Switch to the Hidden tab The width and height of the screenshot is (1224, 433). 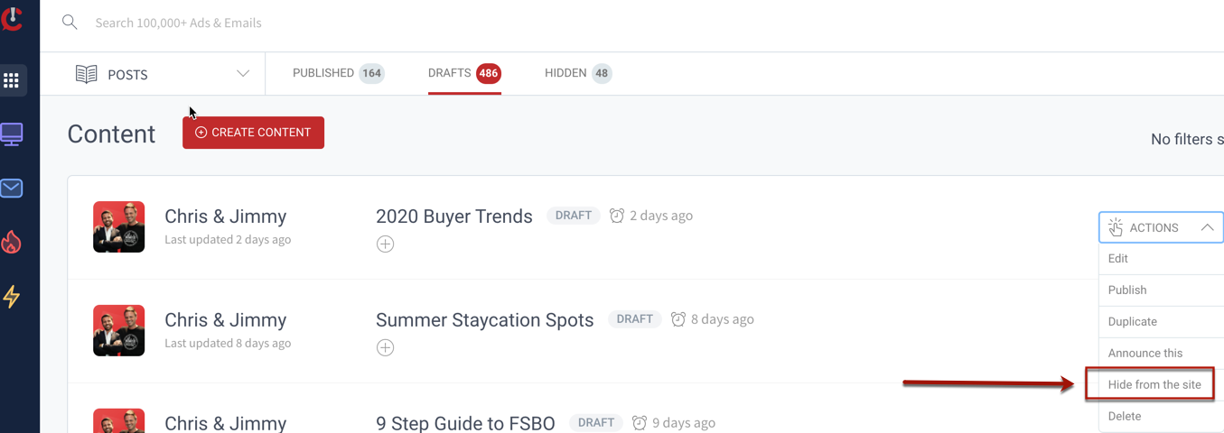(x=578, y=73)
